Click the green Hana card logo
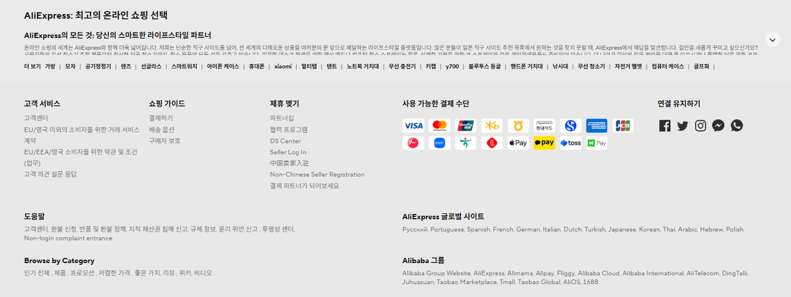Screen dimensions: 791x297 coord(466,143)
